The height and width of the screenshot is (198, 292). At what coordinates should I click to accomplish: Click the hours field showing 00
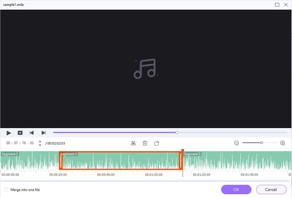8,143
